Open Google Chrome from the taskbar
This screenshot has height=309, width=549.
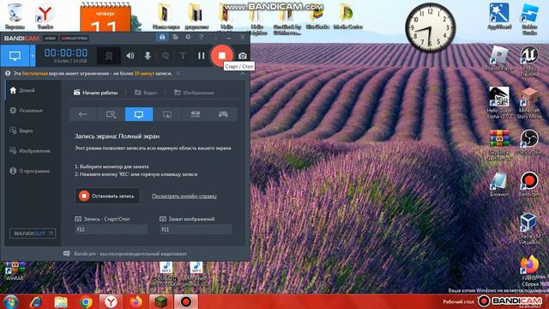tap(86, 301)
